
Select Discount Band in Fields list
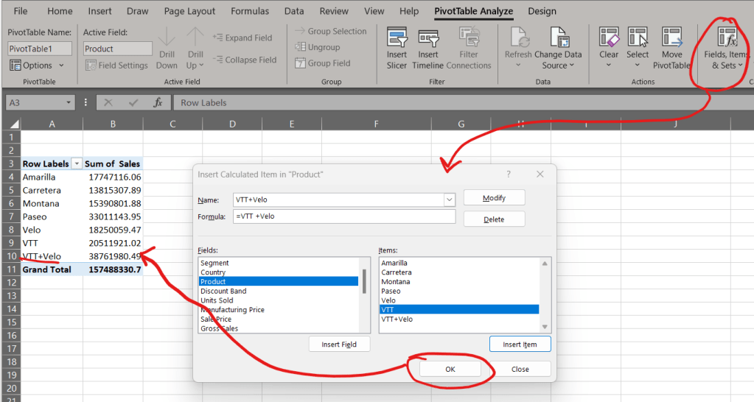pyautogui.click(x=224, y=292)
